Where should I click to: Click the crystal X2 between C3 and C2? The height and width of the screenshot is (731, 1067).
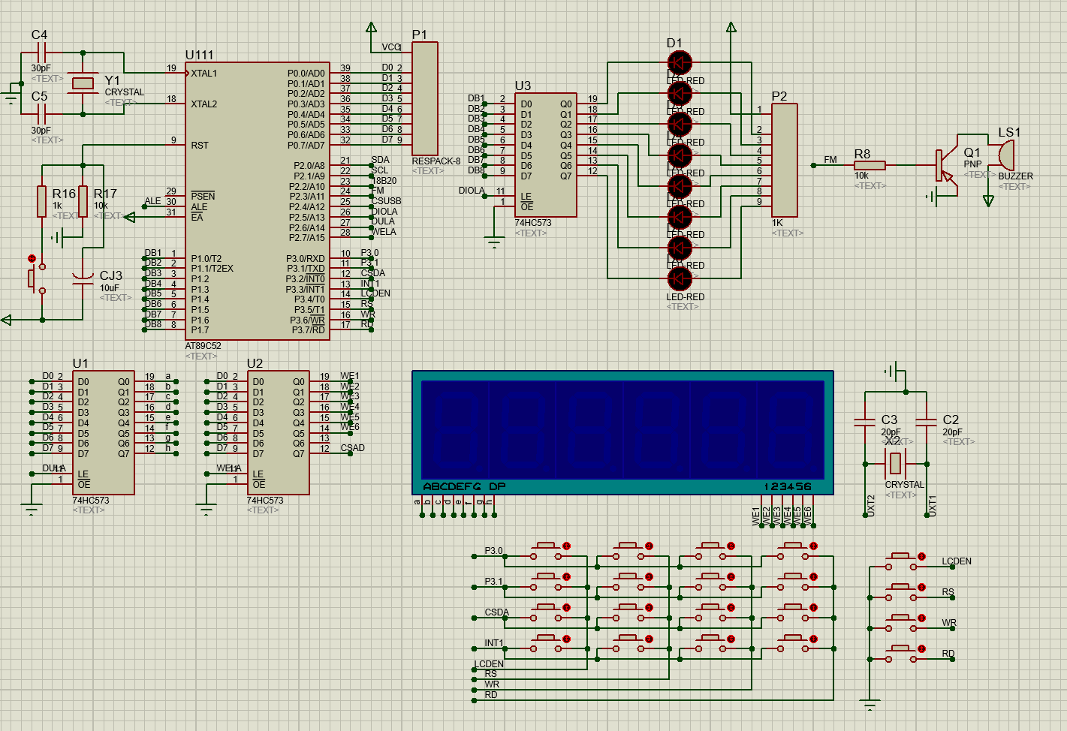(x=894, y=464)
